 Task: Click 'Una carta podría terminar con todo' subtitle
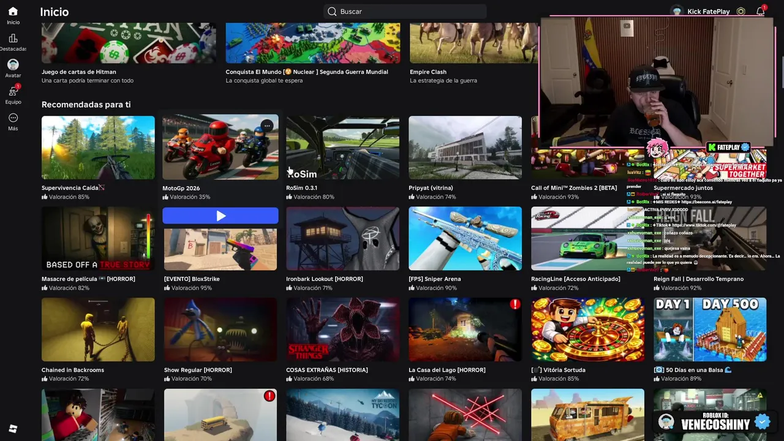88,81
